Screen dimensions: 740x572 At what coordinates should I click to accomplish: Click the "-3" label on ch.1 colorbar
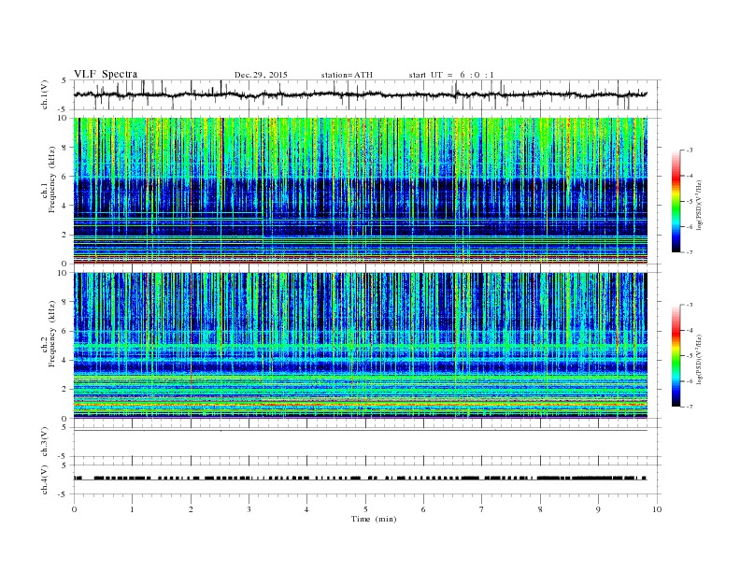(690, 150)
